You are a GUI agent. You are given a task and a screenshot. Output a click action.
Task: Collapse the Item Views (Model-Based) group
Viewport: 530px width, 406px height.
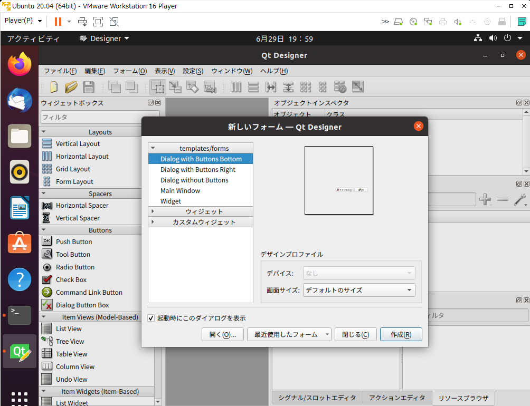point(44,316)
